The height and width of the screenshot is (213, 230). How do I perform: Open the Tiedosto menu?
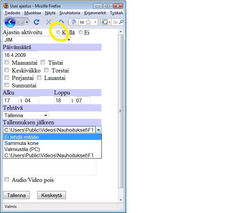(12, 13)
